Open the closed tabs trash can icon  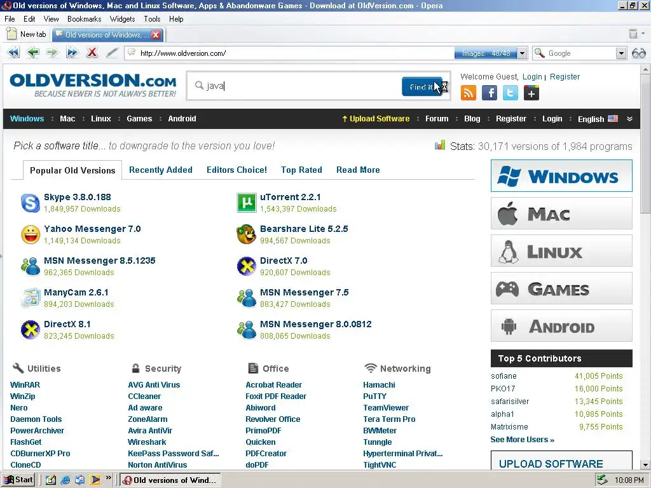click(633, 34)
